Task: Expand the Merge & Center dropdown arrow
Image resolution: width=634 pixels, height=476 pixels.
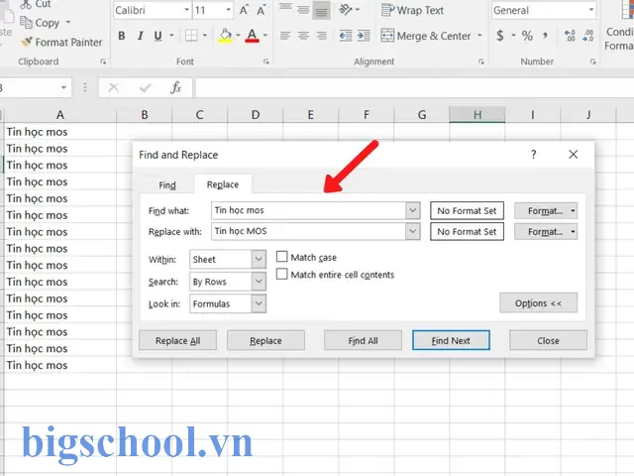Action: (x=479, y=36)
